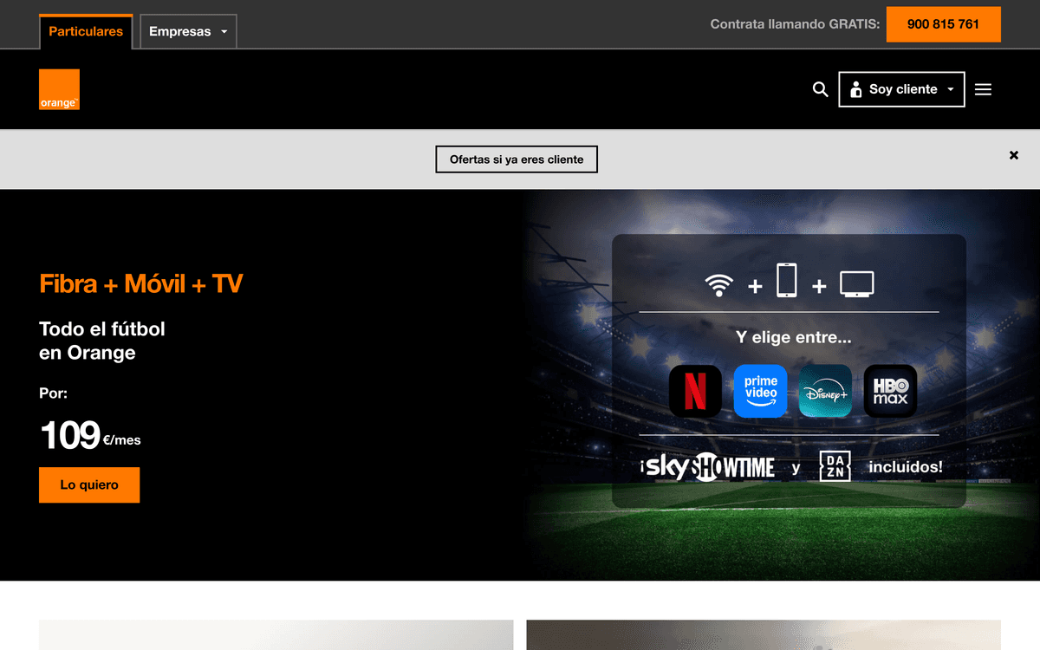Click the DAZN logo
1040x650 pixels.
tap(835, 467)
